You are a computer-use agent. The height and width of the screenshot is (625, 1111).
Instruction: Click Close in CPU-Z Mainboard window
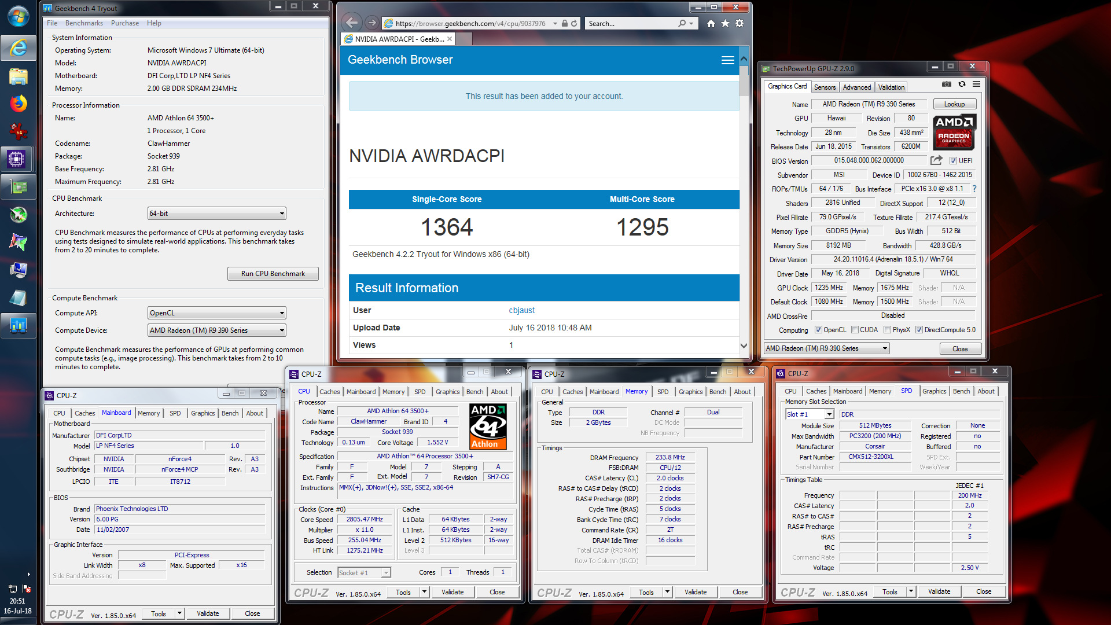(252, 613)
